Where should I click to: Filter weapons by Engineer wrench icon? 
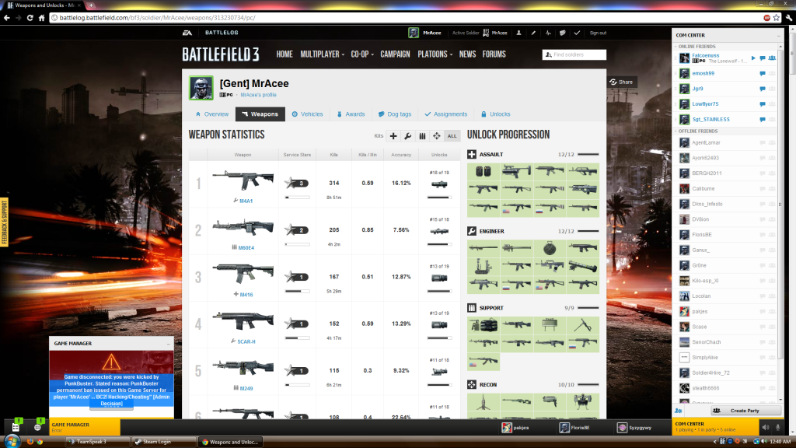click(x=407, y=136)
